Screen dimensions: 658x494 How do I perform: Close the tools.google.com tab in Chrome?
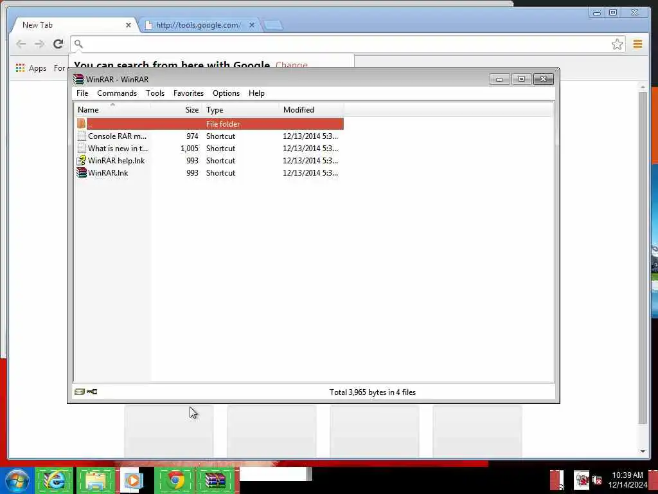pyautogui.click(x=252, y=25)
